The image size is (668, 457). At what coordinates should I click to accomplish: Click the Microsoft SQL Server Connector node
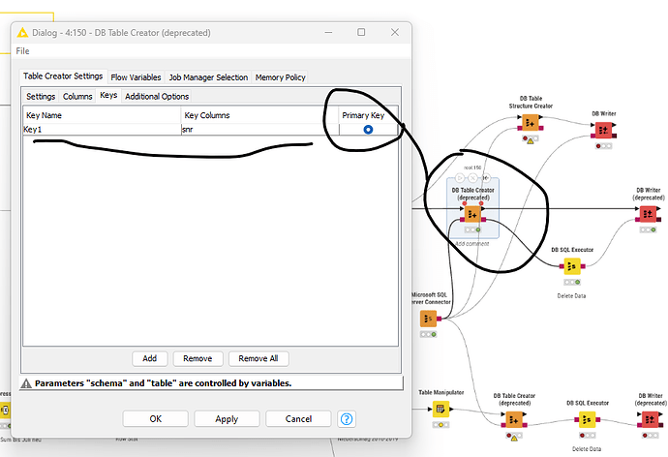pos(426,319)
